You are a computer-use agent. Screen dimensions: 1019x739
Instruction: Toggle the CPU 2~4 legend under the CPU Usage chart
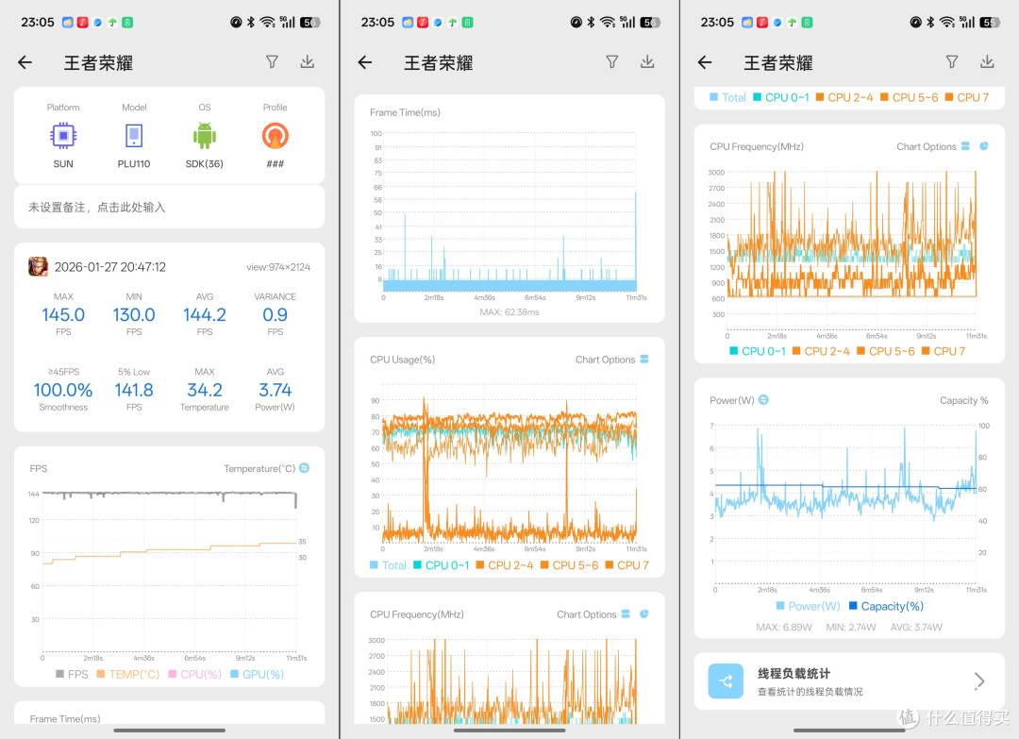(x=504, y=565)
